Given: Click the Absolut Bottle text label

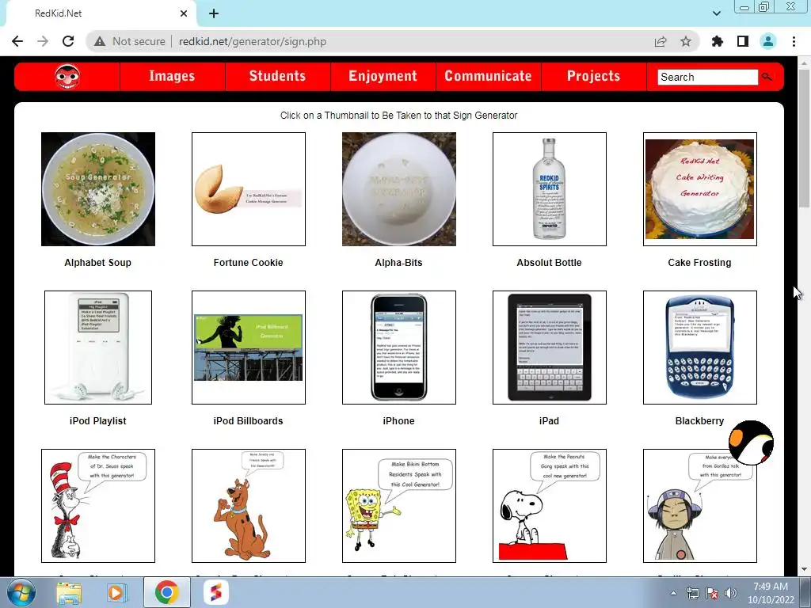Looking at the screenshot, I should (550, 263).
